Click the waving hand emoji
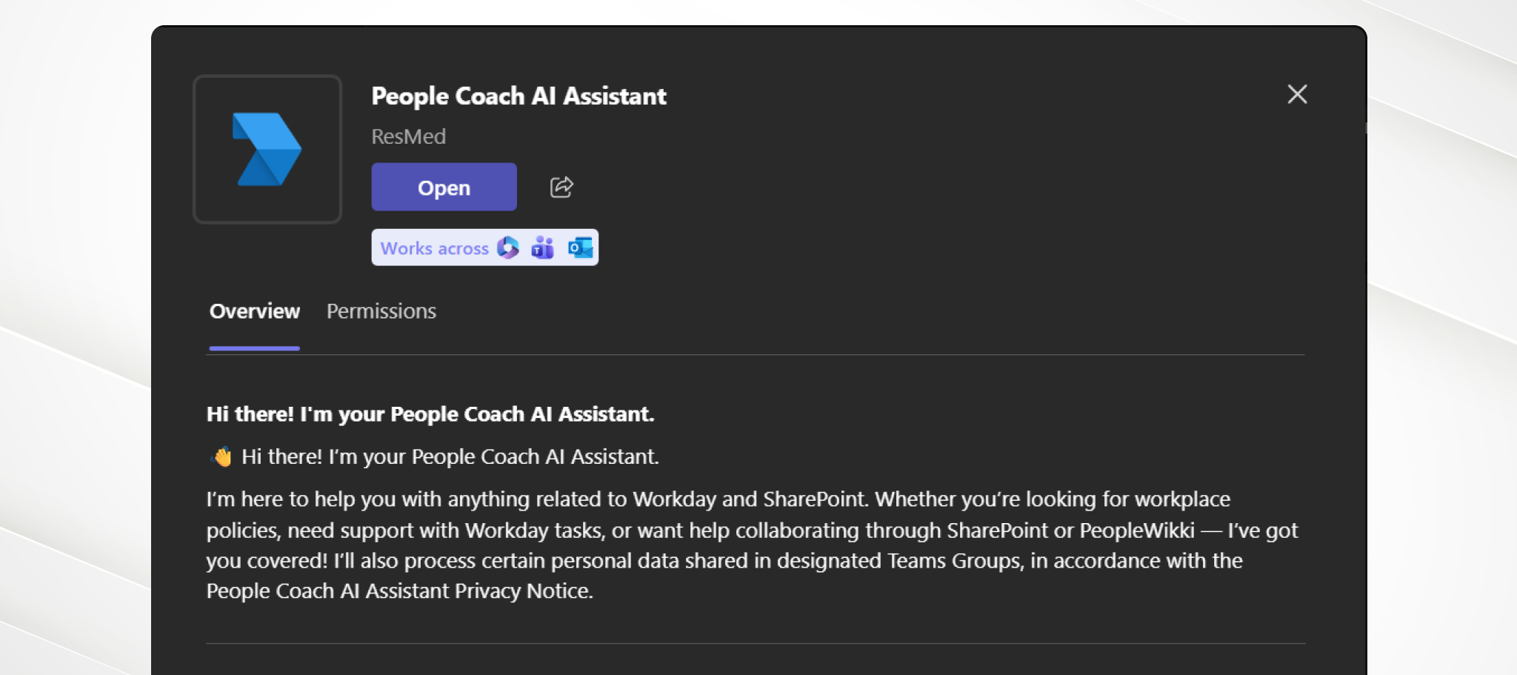Screen dimensions: 1517x675 coord(221,457)
